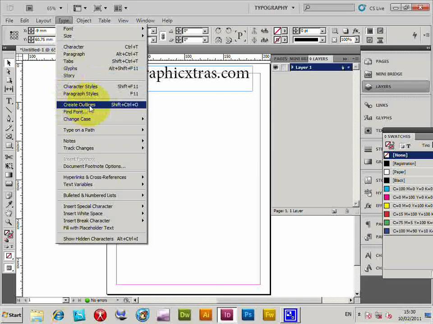Select the Pencil tool
Screen dimensions: 433x324
point(9,127)
